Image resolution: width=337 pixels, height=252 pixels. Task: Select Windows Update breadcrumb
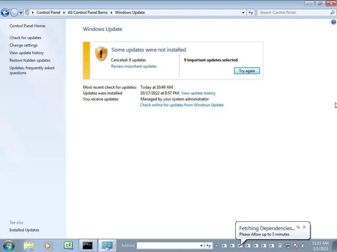pyautogui.click(x=130, y=12)
